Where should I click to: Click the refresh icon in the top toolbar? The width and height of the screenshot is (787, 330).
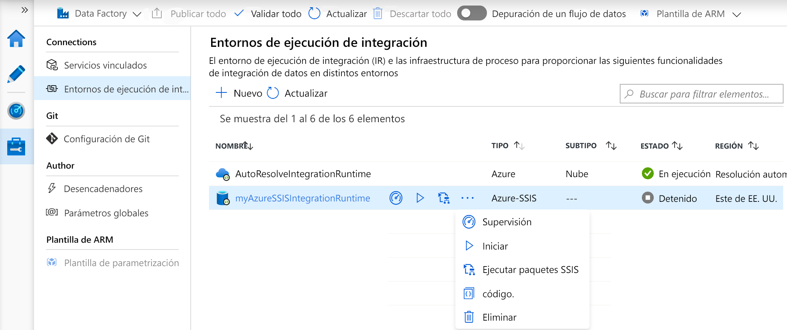314,13
